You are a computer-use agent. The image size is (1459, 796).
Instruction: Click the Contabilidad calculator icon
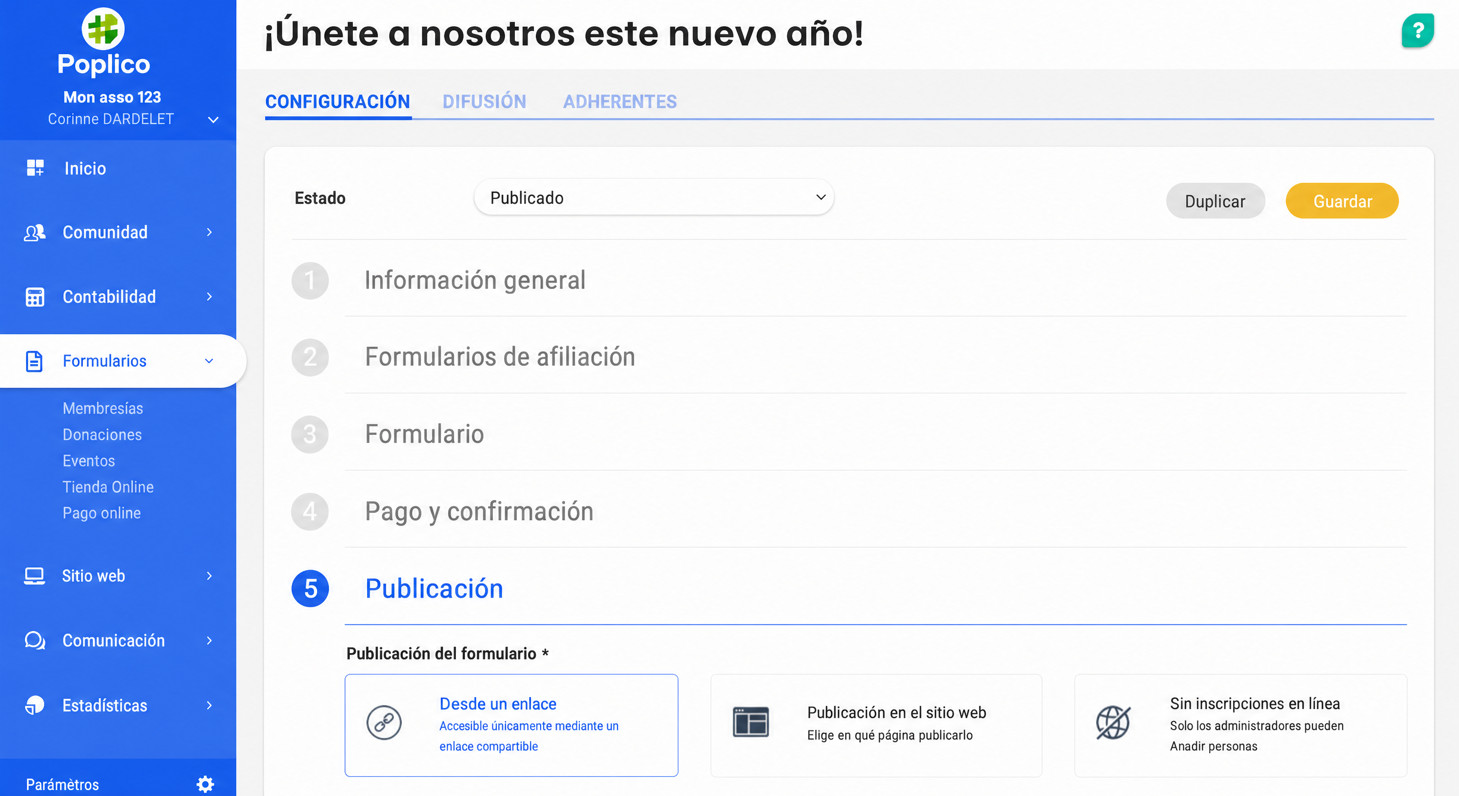tap(35, 297)
